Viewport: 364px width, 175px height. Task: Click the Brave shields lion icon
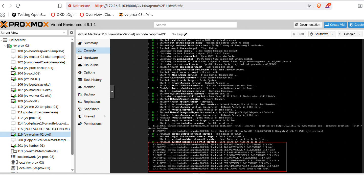(x=319, y=6)
